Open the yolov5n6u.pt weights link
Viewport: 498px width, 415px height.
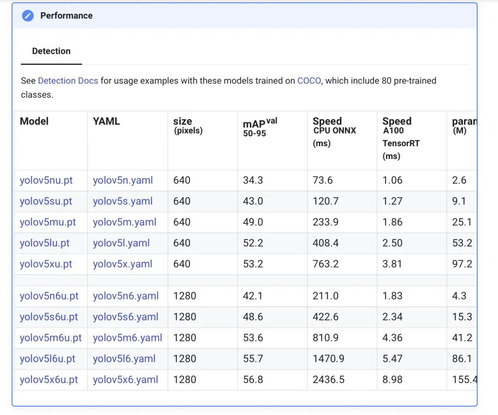[49, 296]
